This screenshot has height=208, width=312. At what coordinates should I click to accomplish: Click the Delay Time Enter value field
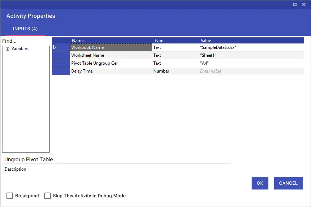click(252, 71)
